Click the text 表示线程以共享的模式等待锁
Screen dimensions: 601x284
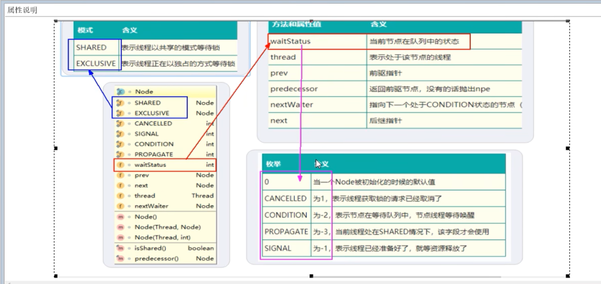[x=171, y=48]
